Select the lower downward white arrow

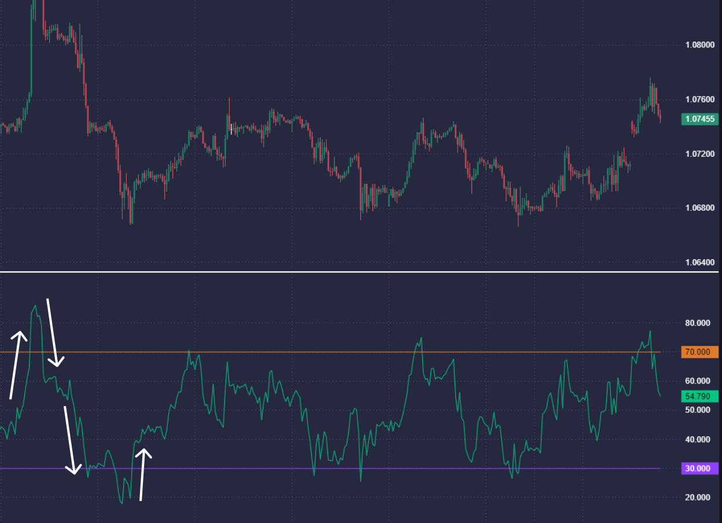click(x=69, y=440)
